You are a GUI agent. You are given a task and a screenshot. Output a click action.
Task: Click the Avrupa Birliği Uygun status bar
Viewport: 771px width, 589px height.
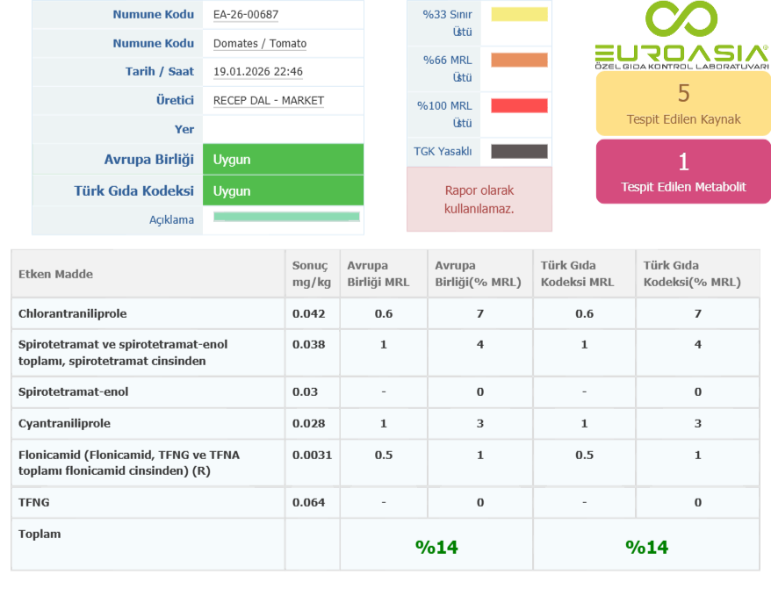click(x=283, y=159)
